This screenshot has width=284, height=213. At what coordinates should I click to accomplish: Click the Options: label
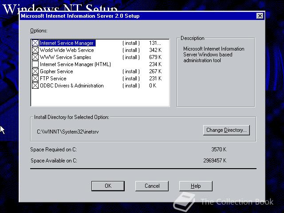[39, 31]
